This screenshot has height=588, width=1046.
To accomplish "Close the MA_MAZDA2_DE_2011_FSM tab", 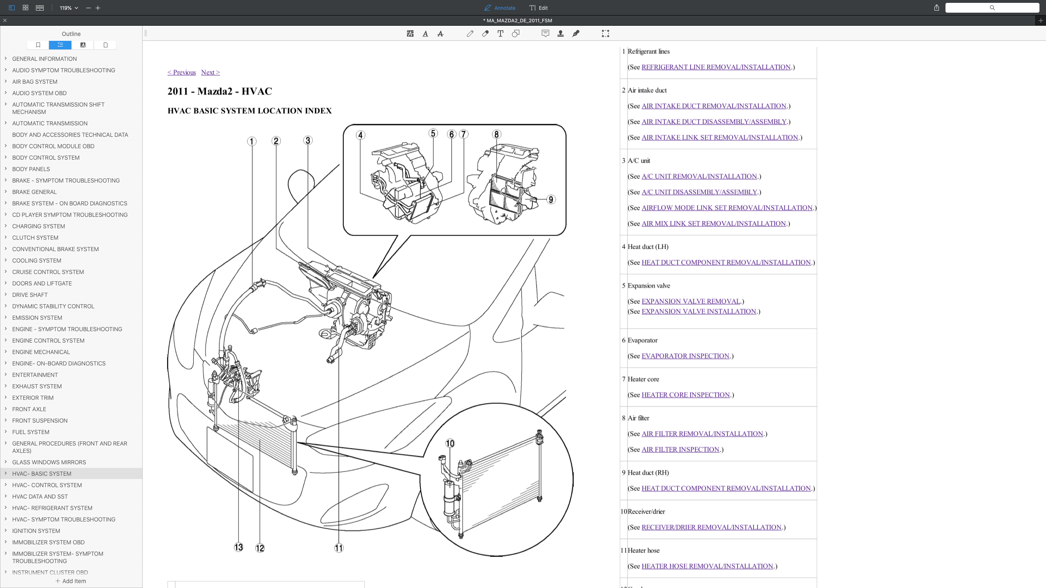I will 5,20.
